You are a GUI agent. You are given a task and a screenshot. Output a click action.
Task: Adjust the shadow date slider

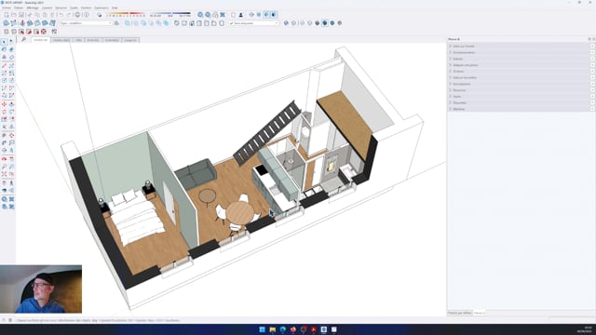click(x=126, y=14)
